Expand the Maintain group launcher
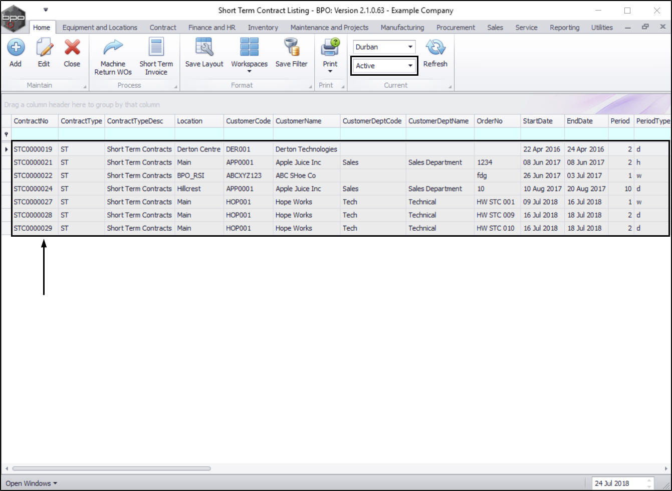Image resolution: width=672 pixels, height=491 pixels. (x=85, y=87)
